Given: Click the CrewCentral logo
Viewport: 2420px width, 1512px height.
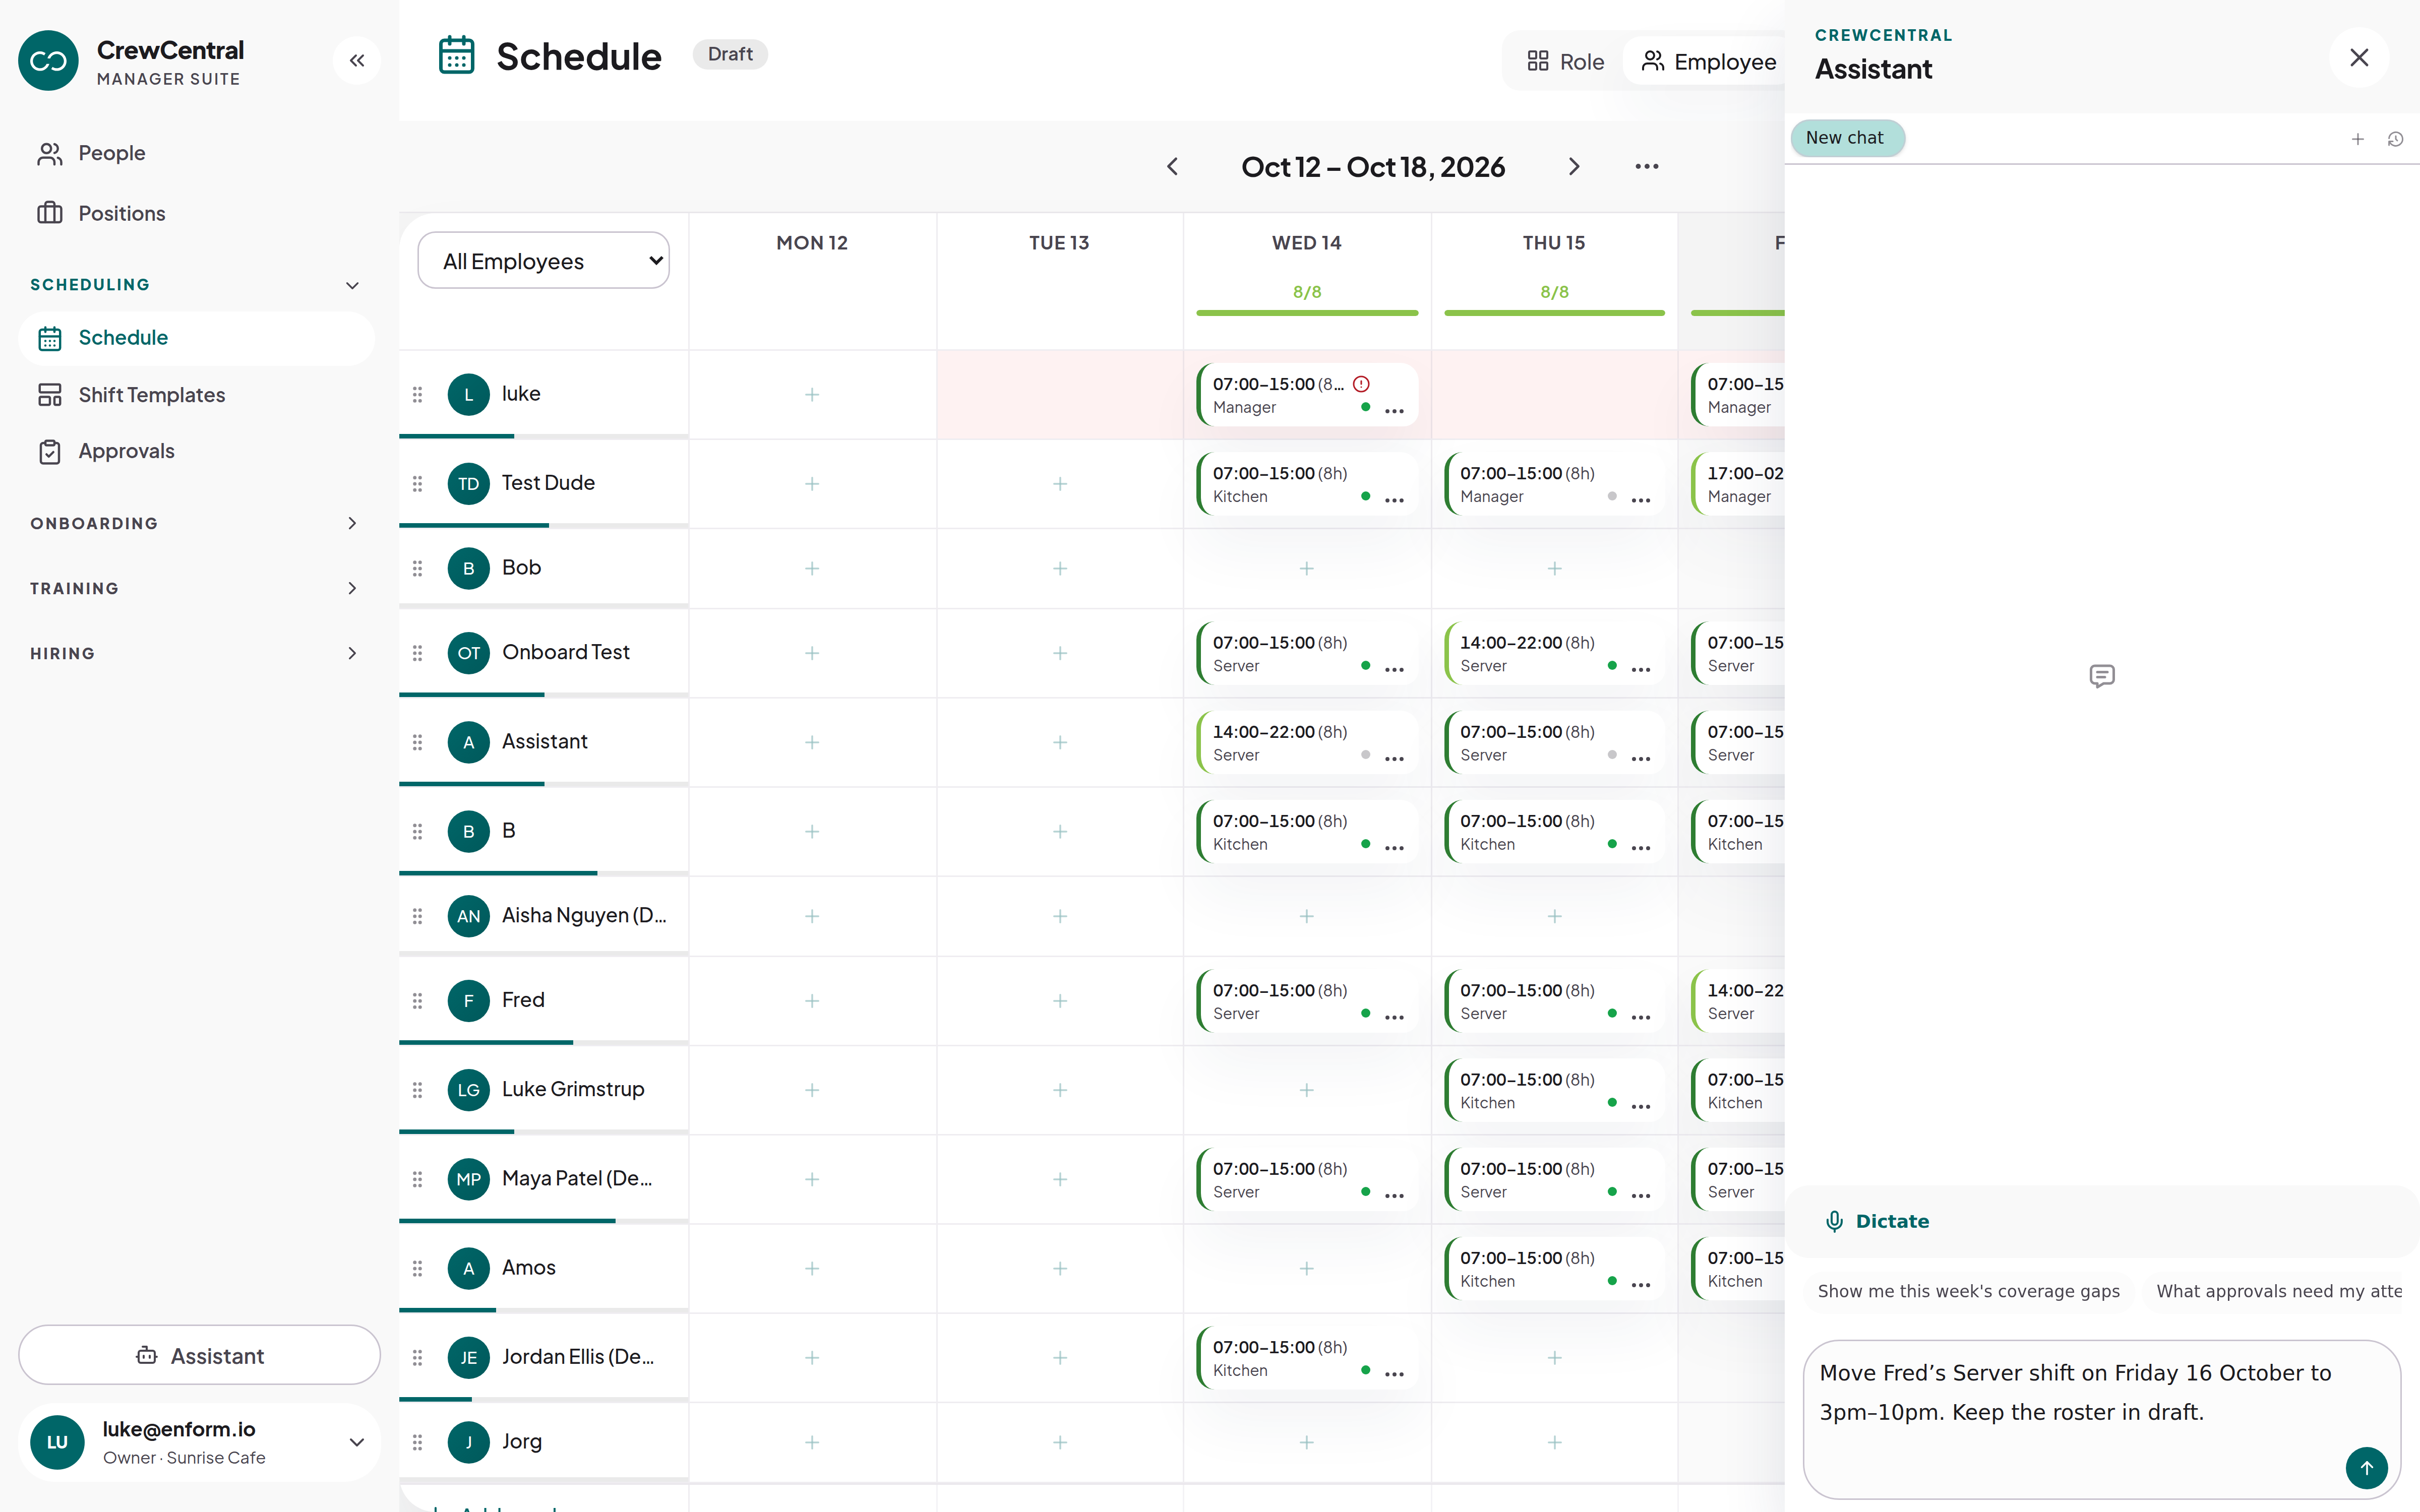Looking at the screenshot, I should (48, 61).
